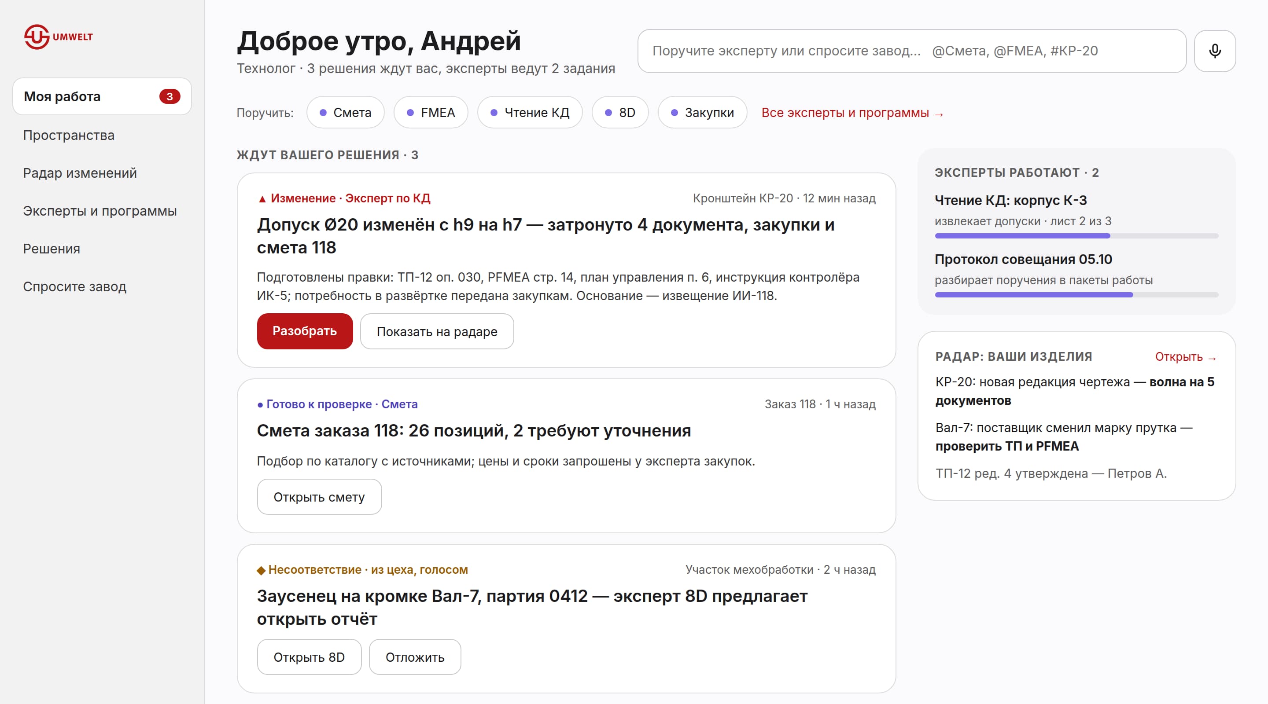Click Заказ 118 · 1 ч назад text

pos(820,404)
